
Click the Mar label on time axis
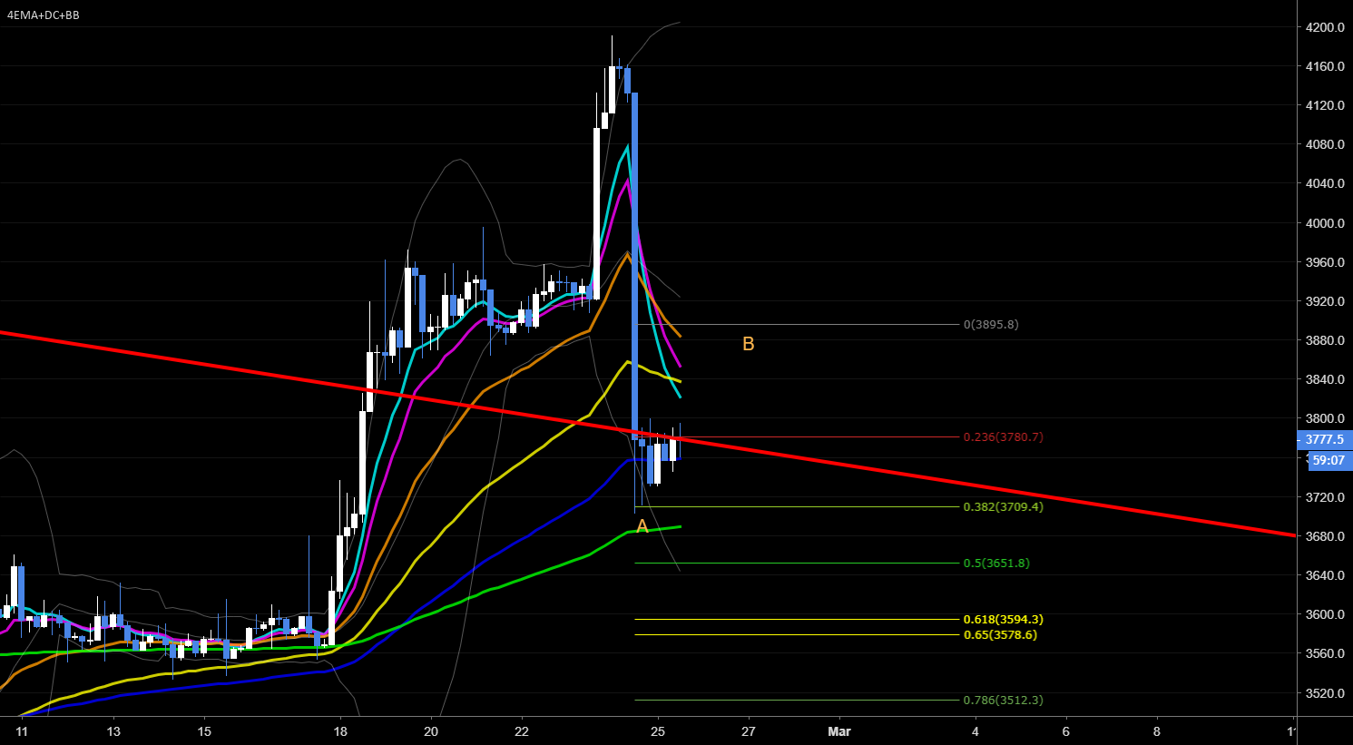tap(838, 731)
